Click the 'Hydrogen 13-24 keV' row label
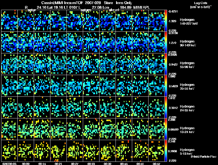218x165 pixels. coord(187,130)
